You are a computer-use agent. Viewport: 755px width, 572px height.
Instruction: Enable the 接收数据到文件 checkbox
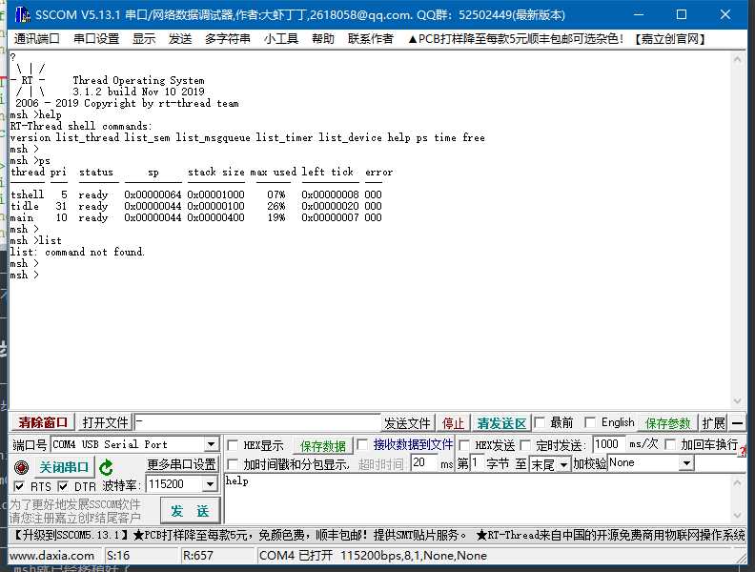[362, 444]
